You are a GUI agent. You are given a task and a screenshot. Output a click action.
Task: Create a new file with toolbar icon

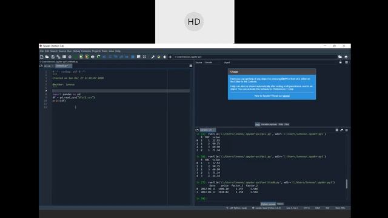coord(42,57)
